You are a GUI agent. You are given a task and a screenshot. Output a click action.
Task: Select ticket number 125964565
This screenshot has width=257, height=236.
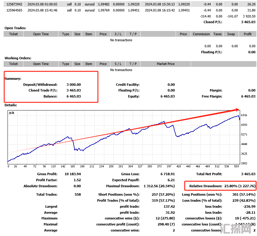[x=14, y=10]
